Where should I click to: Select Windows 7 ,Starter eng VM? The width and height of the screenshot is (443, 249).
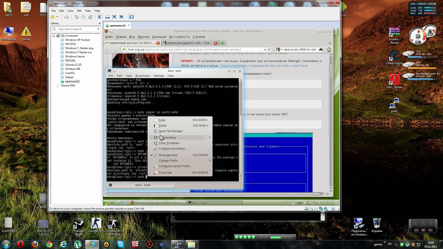[x=79, y=48]
